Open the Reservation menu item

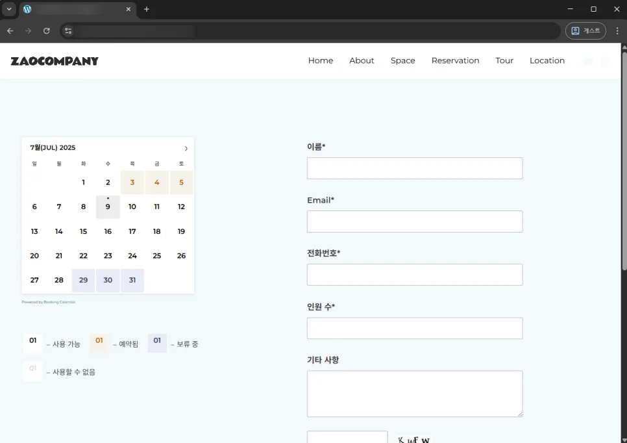click(455, 60)
